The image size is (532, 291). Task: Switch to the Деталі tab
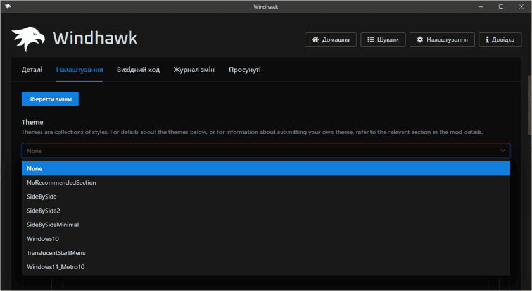coord(32,70)
